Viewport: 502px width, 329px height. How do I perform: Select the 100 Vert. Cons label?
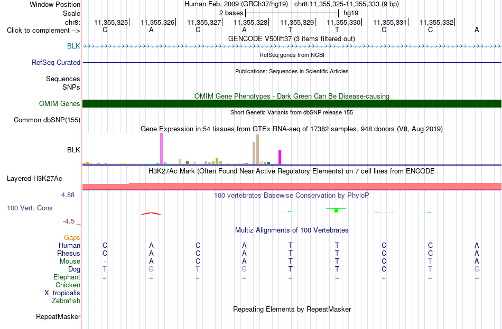coord(30,208)
